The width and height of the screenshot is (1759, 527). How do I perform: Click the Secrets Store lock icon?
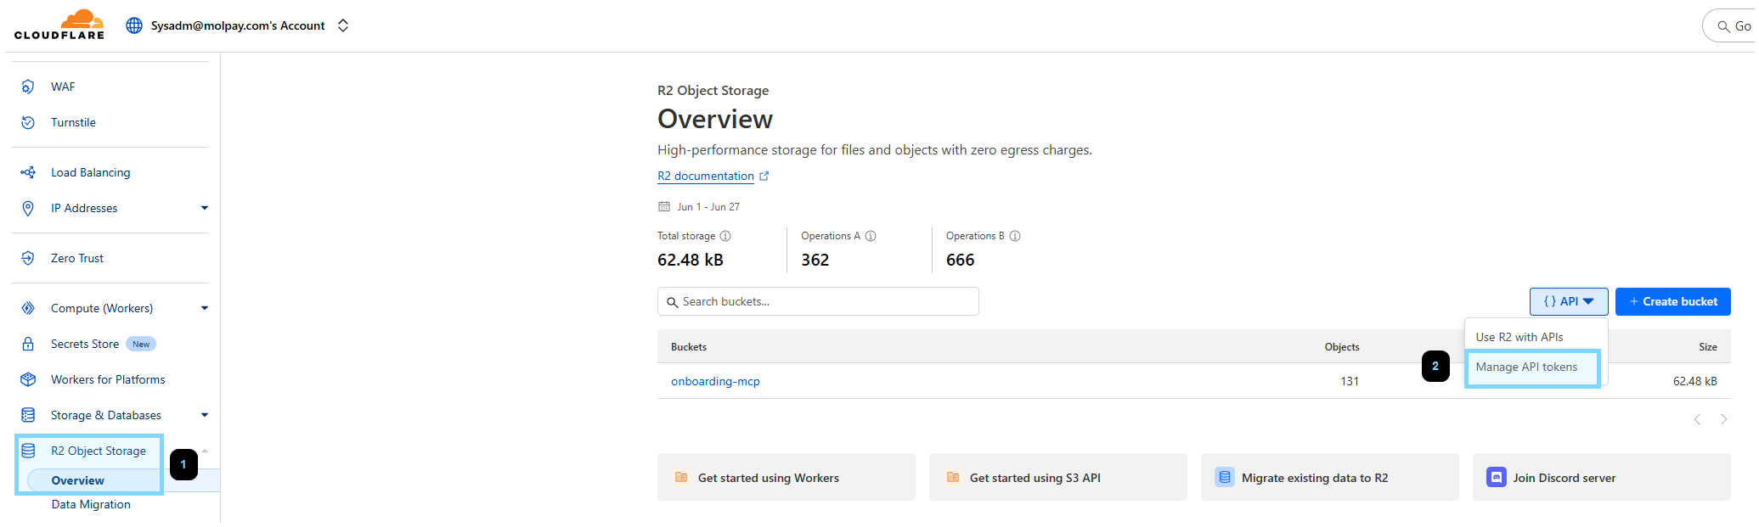click(28, 344)
